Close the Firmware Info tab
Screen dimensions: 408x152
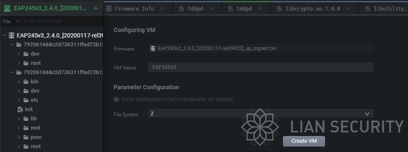pyautogui.click(x=163, y=8)
